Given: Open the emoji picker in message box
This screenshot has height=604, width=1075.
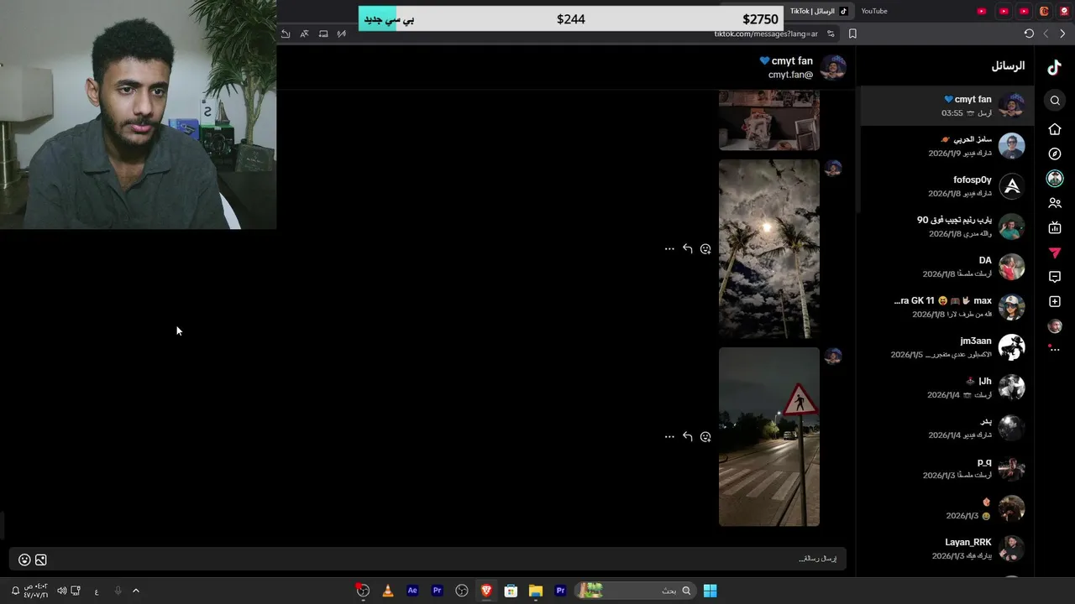Looking at the screenshot, I should (x=24, y=560).
